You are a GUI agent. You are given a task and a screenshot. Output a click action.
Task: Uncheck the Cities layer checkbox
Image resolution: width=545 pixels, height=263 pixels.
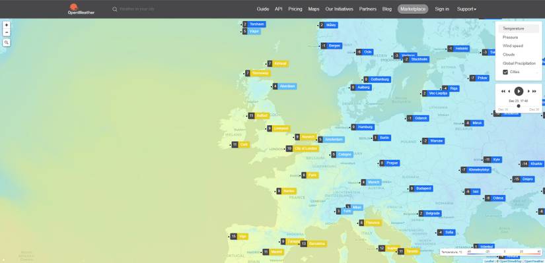click(x=505, y=72)
